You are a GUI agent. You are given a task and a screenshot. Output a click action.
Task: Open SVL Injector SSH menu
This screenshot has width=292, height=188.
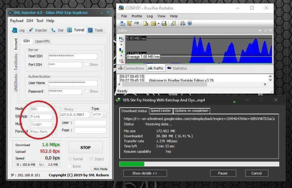click(30, 21)
